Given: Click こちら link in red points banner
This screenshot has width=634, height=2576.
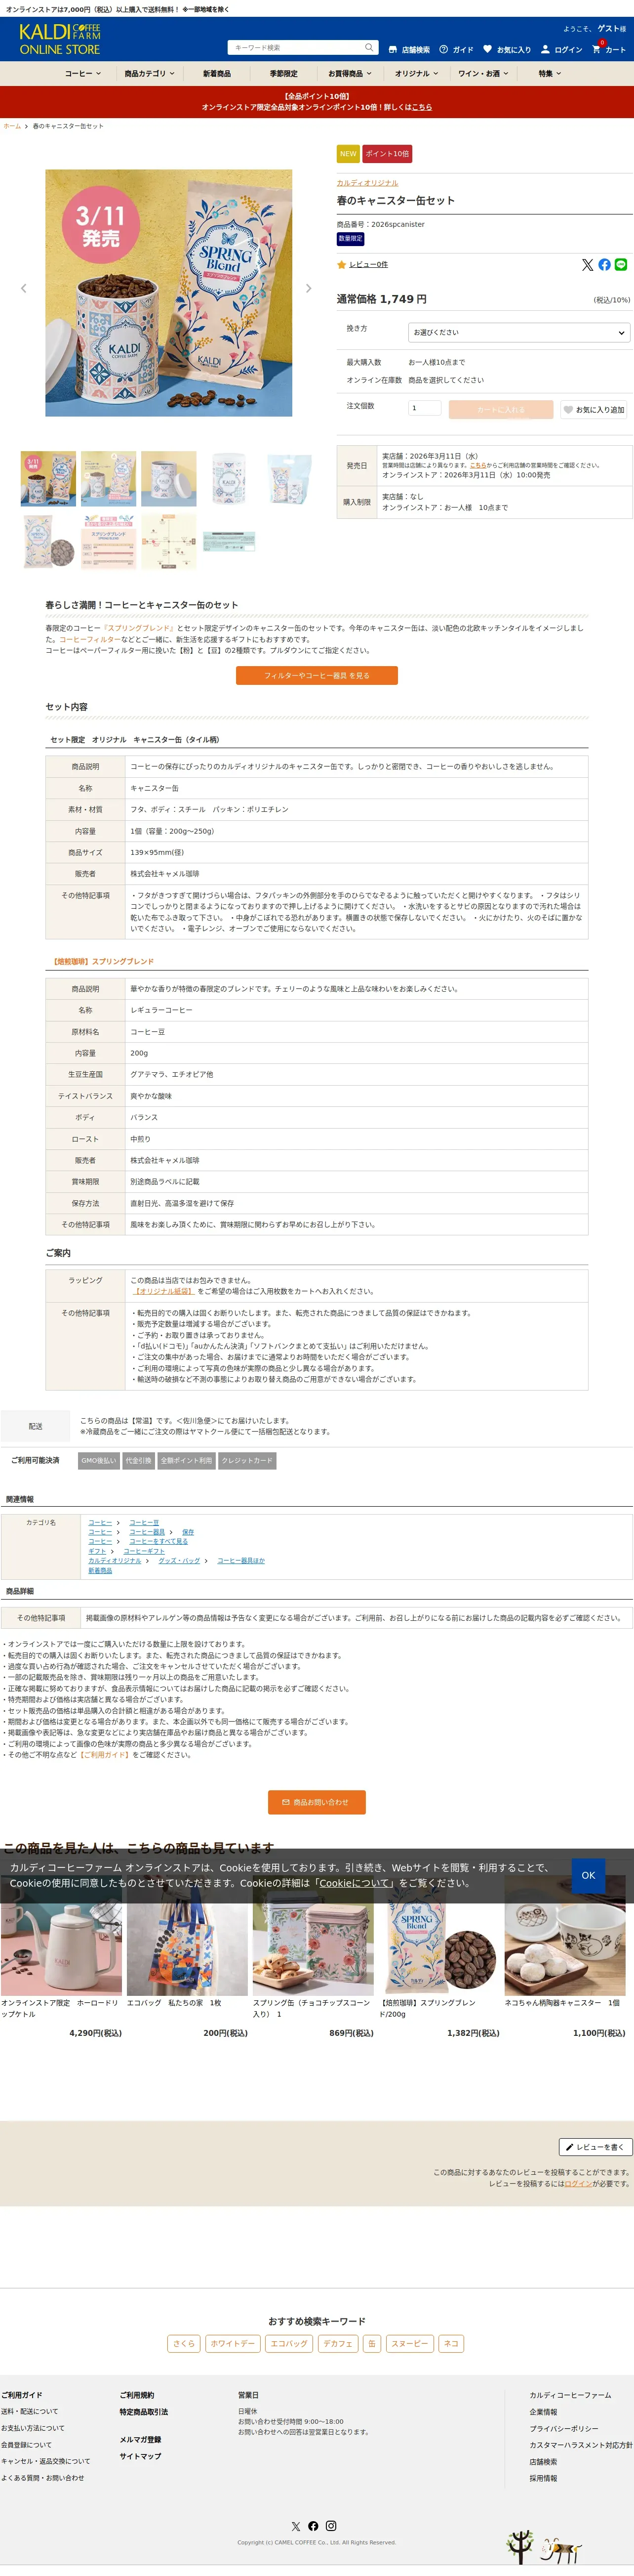Looking at the screenshot, I should [422, 107].
